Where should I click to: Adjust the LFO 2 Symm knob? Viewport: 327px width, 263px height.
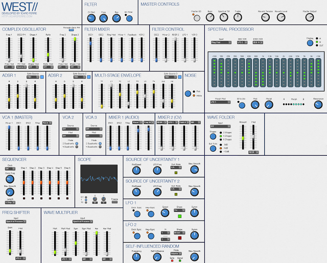tap(194, 235)
